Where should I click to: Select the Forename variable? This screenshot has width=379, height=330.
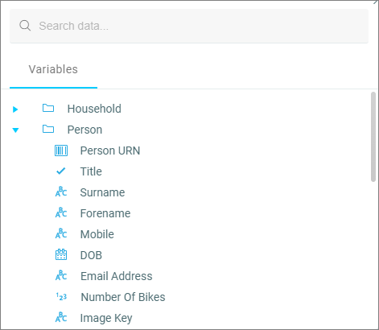tap(105, 213)
